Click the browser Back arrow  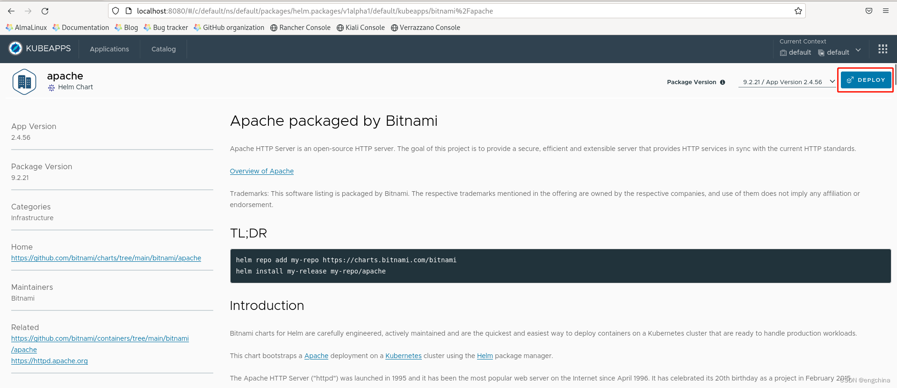11,11
